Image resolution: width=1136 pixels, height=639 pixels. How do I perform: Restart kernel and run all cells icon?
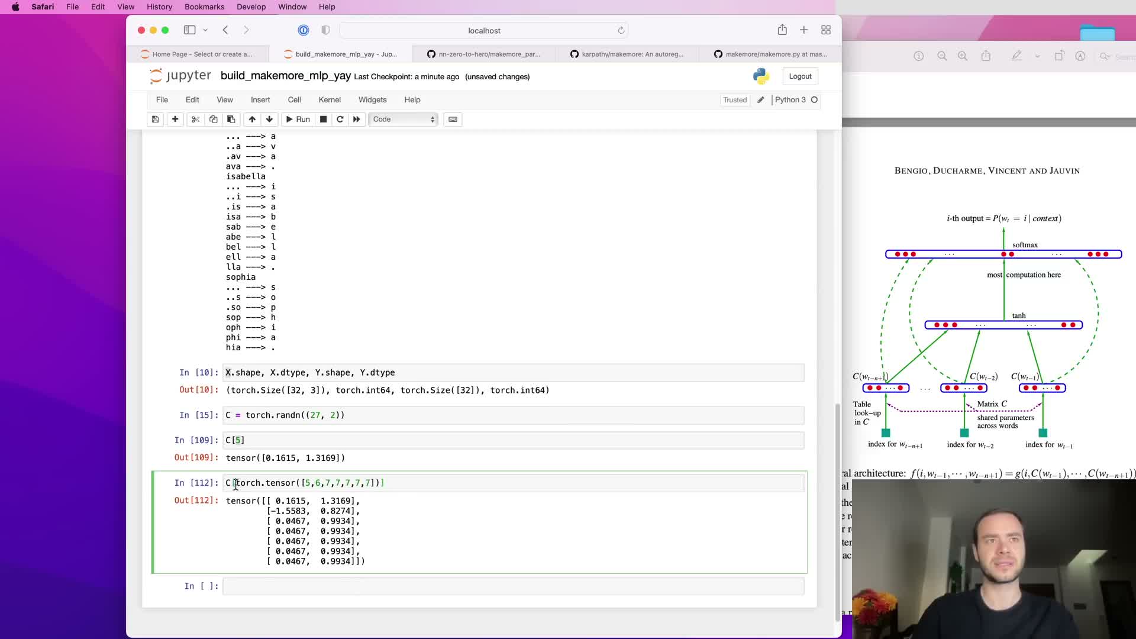coord(356,119)
